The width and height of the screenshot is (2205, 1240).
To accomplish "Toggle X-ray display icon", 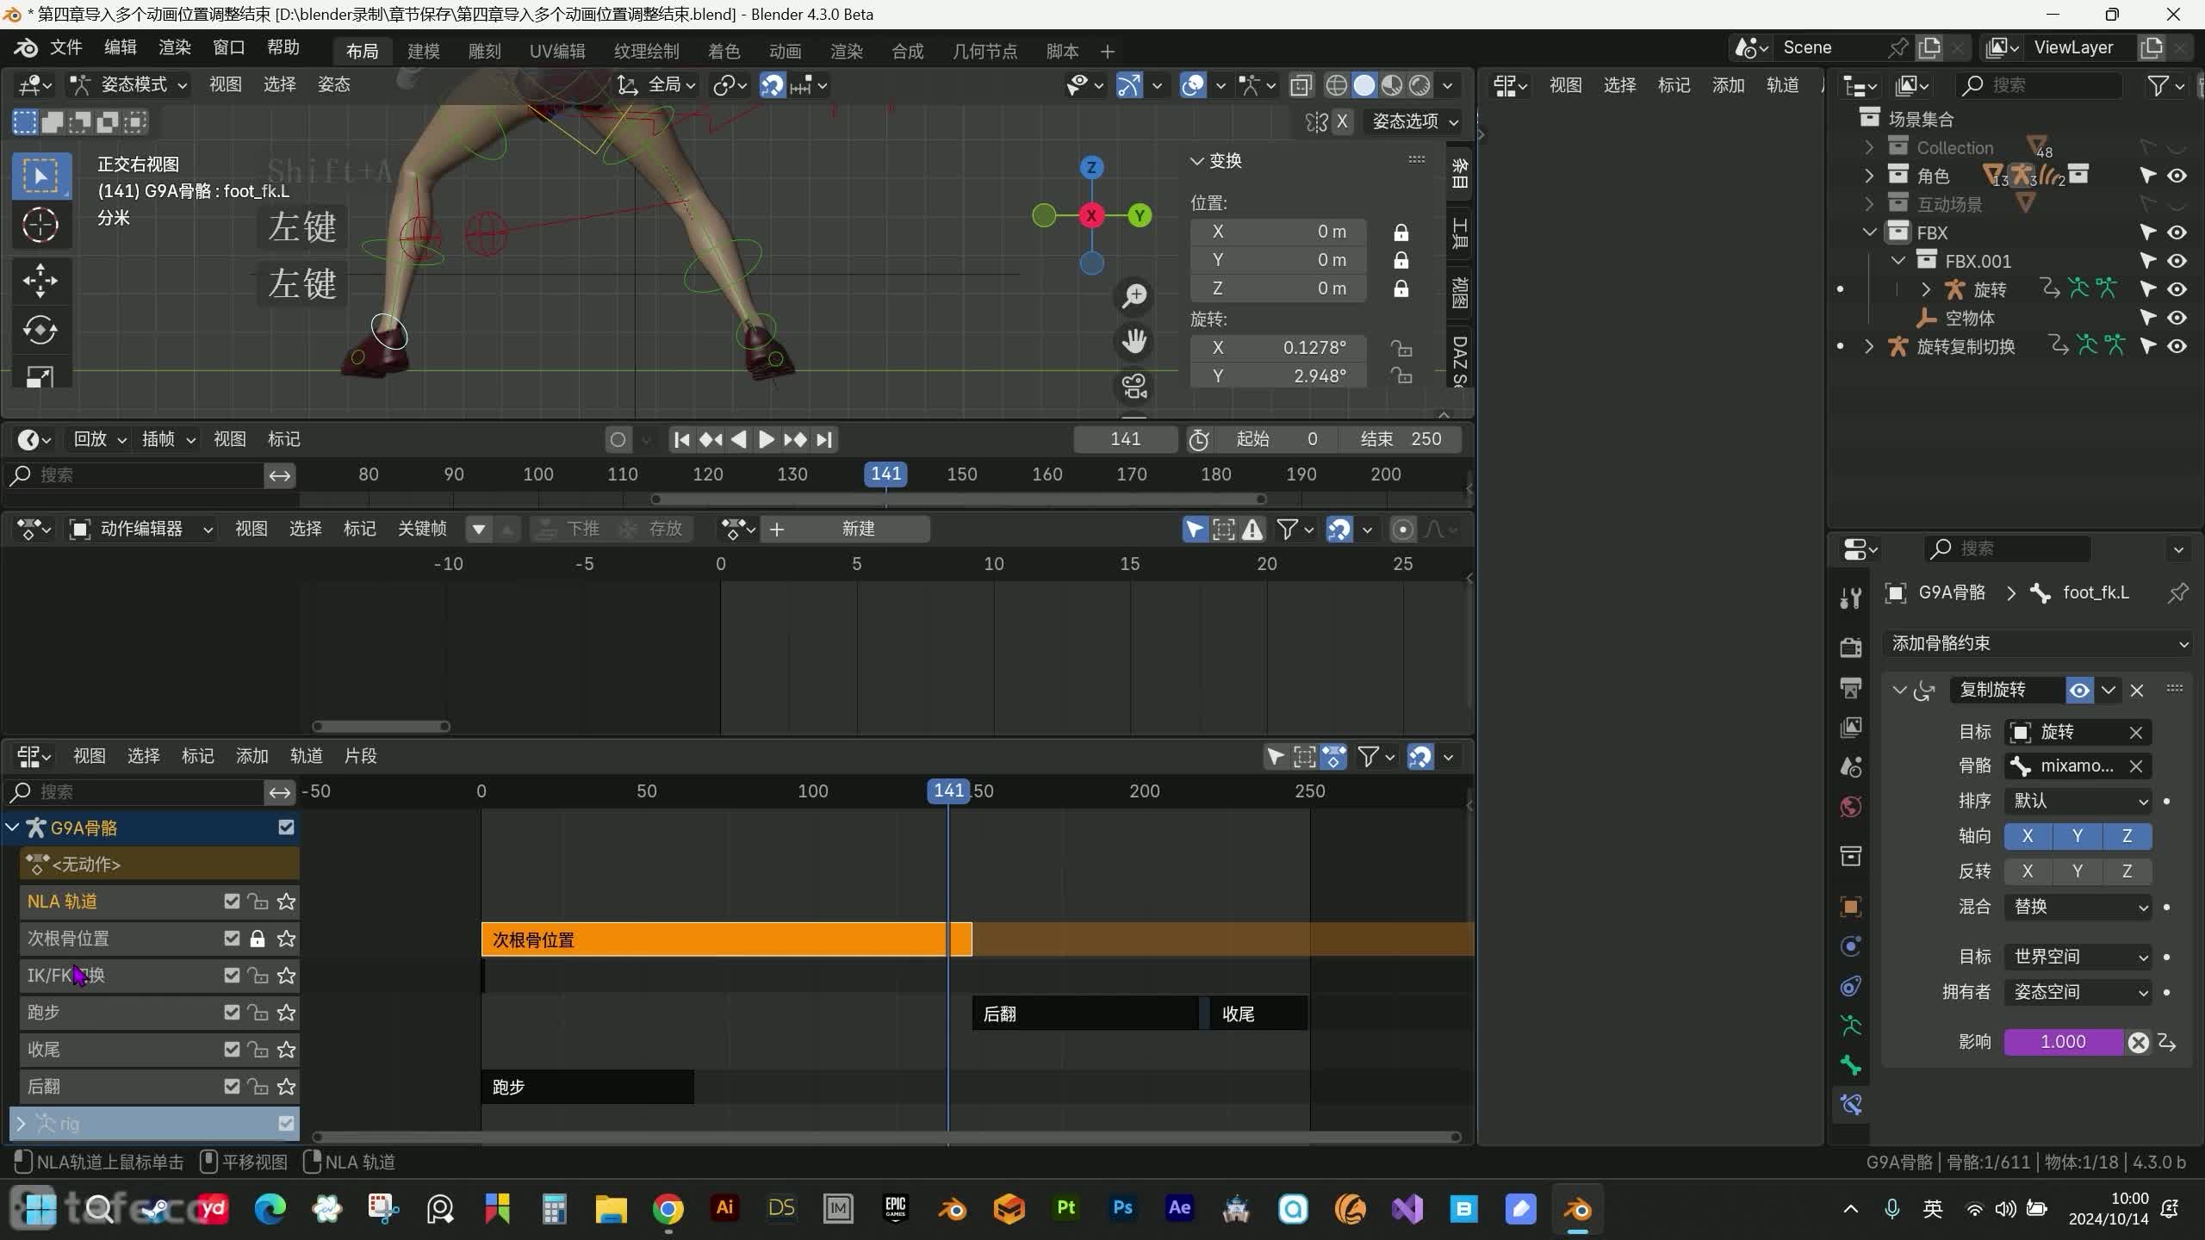I will (1301, 85).
